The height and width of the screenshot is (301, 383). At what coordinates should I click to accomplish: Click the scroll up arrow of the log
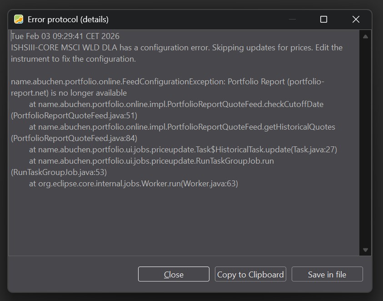coord(365,36)
